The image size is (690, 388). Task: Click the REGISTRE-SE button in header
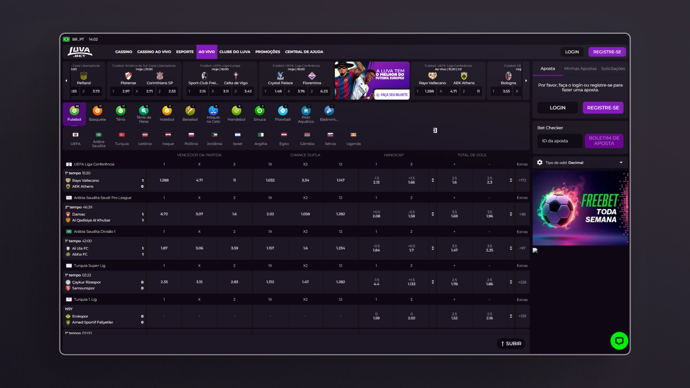point(607,52)
